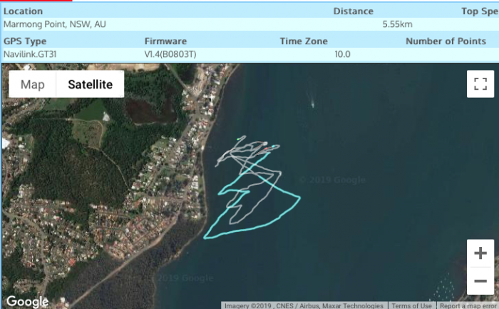
Task: Click the Navilink.GT31 device value
Action: tap(33, 54)
